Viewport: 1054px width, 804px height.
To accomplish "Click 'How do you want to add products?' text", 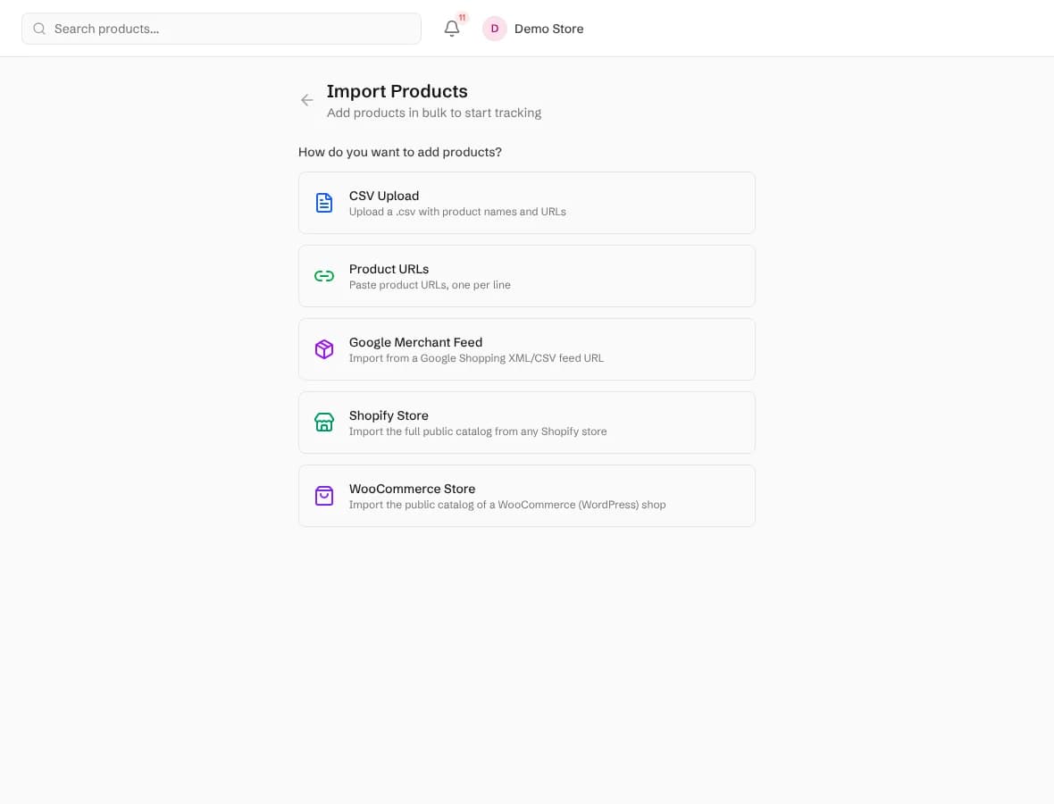I will [x=400, y=152].
